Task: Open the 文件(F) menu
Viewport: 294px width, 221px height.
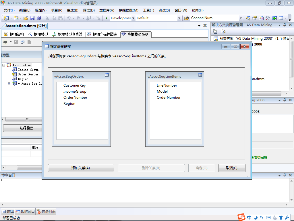Action: pyautogui.click(x=9, y=10)
